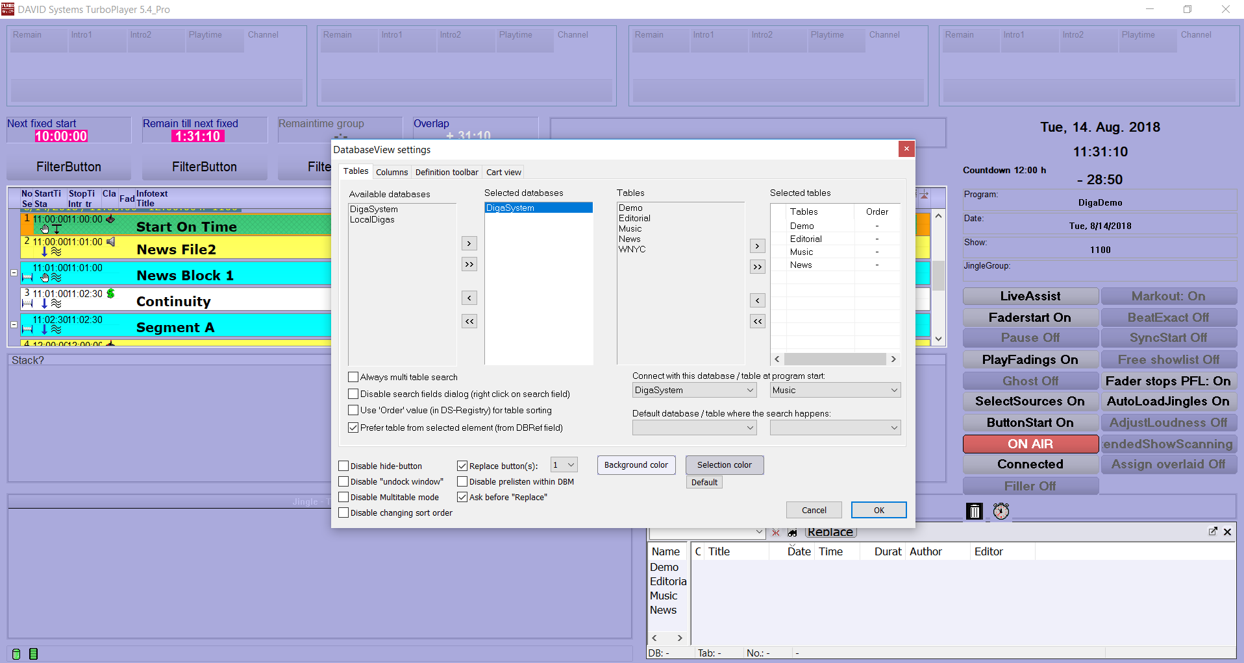1244x663 pixels.
Task: Click the binoculars search icon
Action: point(792,533)
